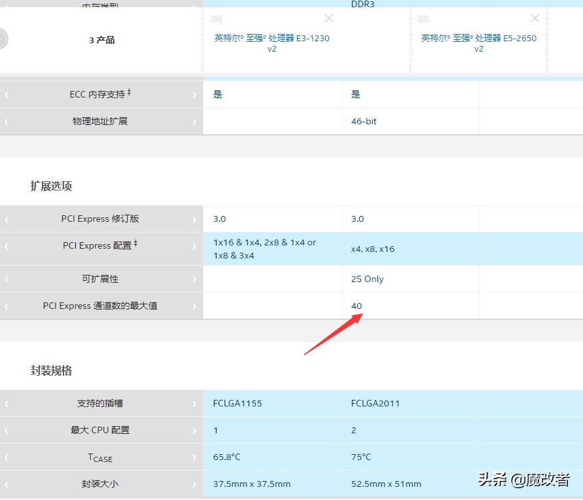583x500 pixels.
Task: Select the 'ECC 内存支持' row label
Action: (100, 94)
